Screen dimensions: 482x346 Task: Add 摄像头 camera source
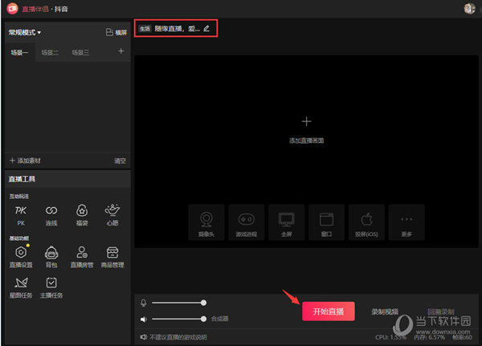206,222
